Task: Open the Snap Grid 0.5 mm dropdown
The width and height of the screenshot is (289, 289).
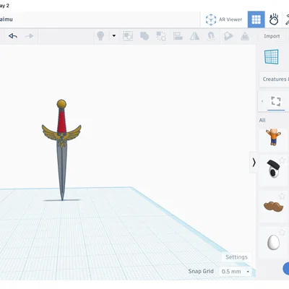Action: (236, 272)
